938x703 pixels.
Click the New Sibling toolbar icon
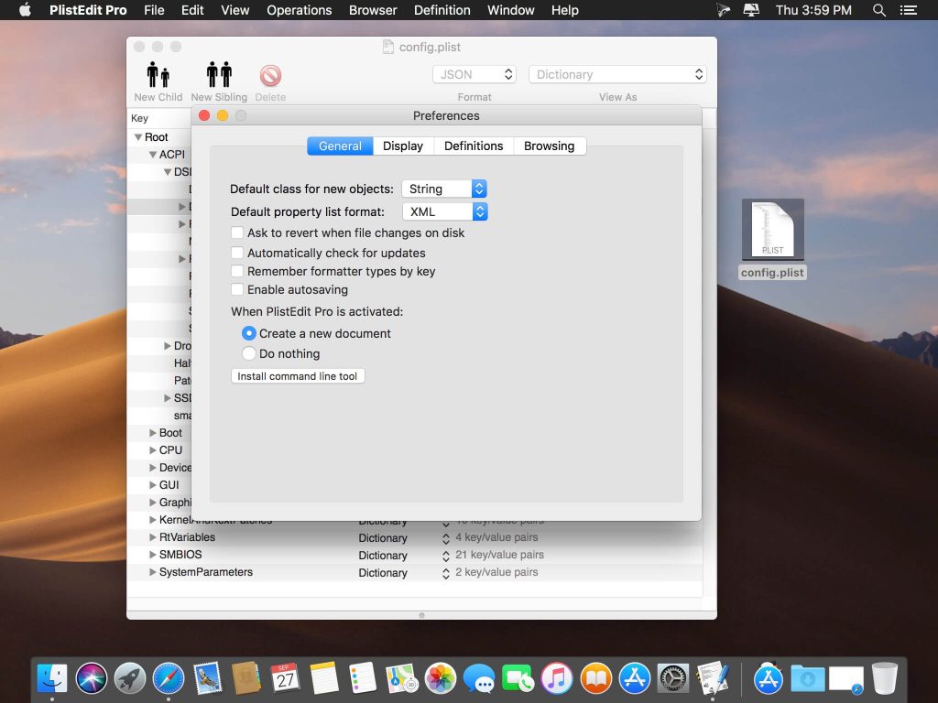point(218,77)
